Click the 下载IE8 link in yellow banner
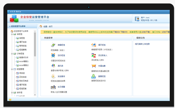Viewport: 175px width, 108px height. (116, 32)
